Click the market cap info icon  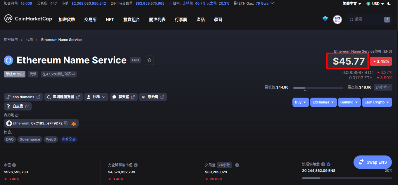(14, 165)
